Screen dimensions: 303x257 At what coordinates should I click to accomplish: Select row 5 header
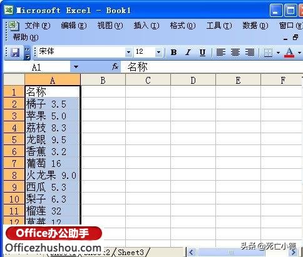pyautogui.click(x=14, y=139)
